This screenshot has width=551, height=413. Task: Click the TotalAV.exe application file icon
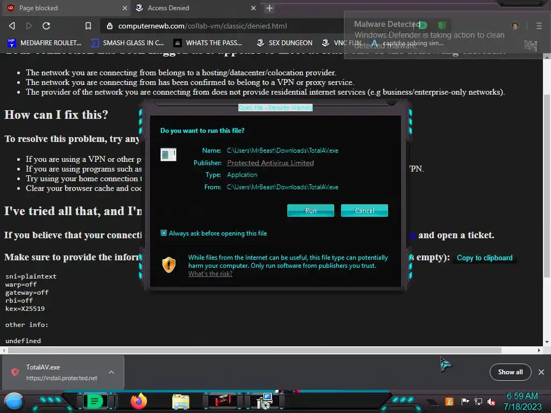tap(168, 154)
